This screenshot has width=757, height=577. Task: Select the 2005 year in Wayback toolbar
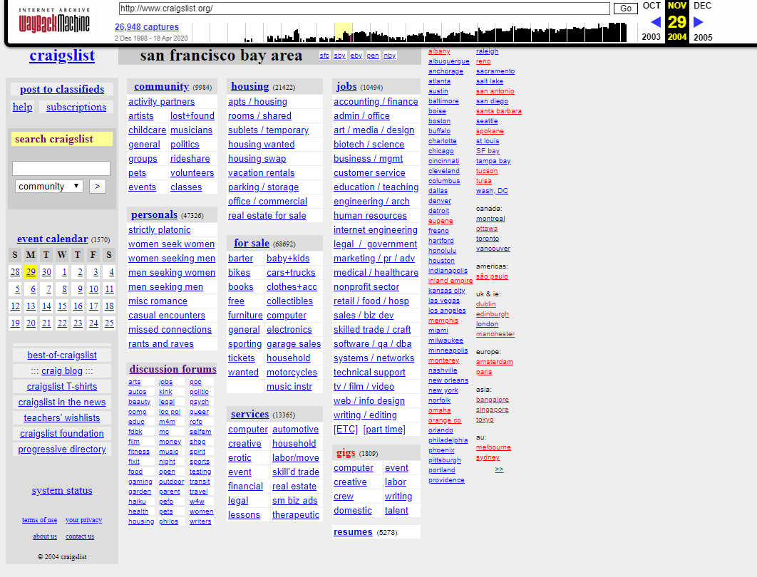click(702, 37)
